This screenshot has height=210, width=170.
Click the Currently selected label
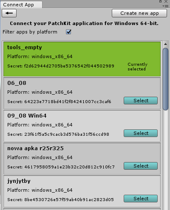coord(137,67)
